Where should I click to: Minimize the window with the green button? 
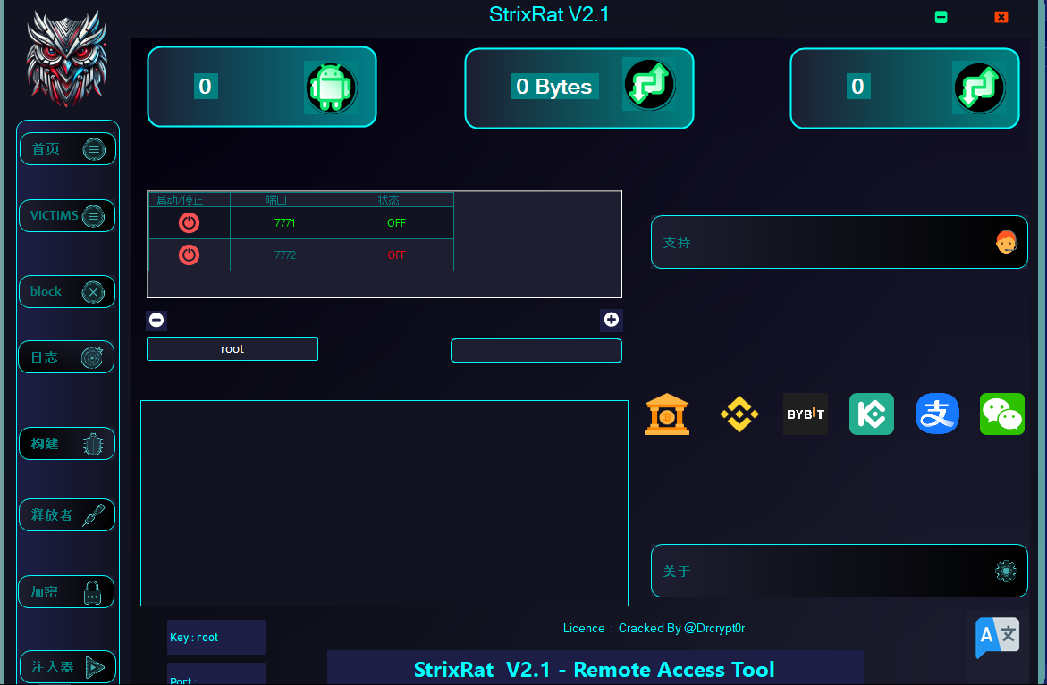tap(941, 17)
